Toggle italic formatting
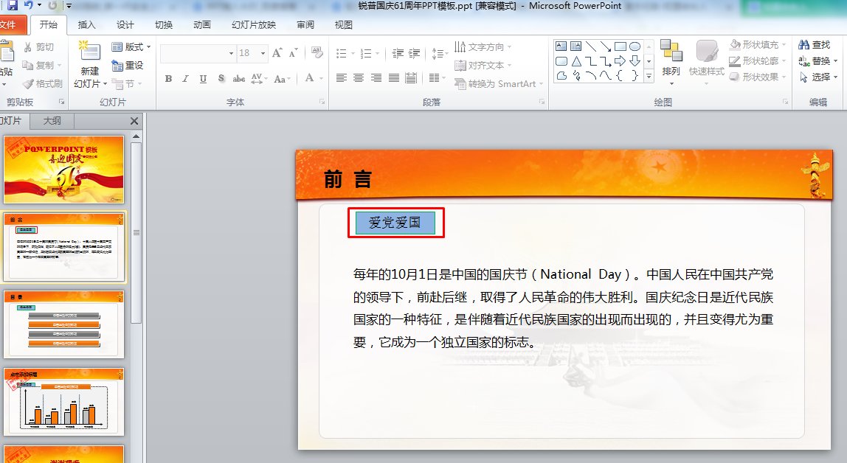Image resolution: width=847 pixels, height=463 pixels. tap(185, 78)
